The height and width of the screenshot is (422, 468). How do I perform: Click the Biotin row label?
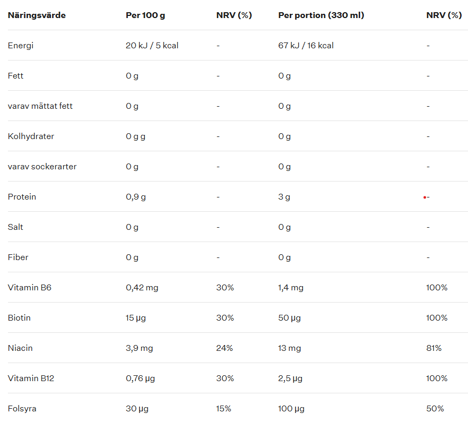click(x=19, y=318)
